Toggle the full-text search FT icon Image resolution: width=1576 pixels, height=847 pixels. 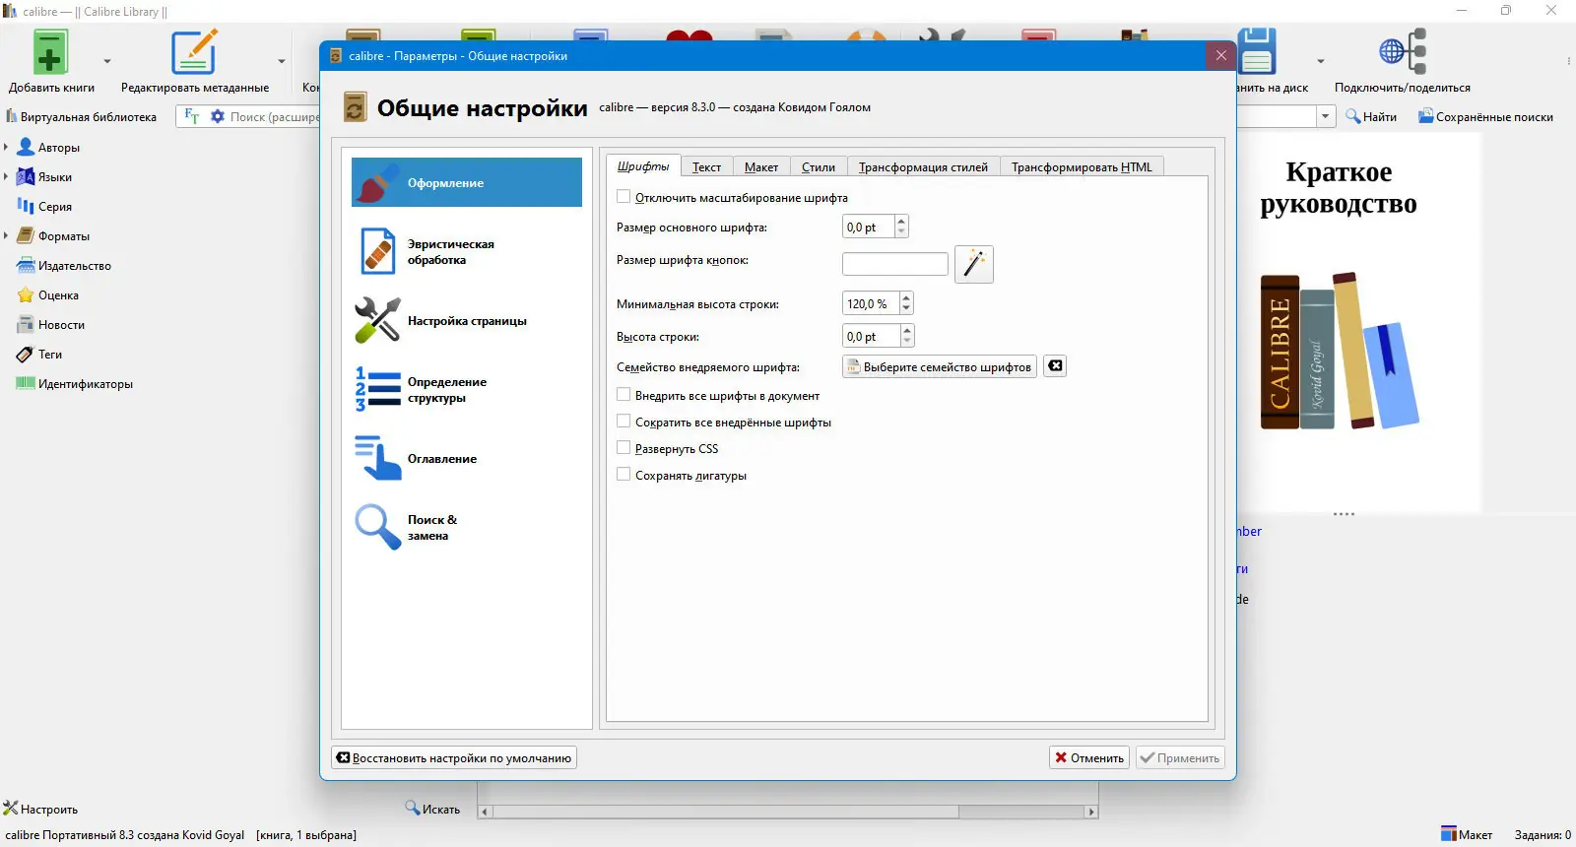(192, 116)
